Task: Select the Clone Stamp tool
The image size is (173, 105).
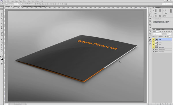Action: pos(2,28)
